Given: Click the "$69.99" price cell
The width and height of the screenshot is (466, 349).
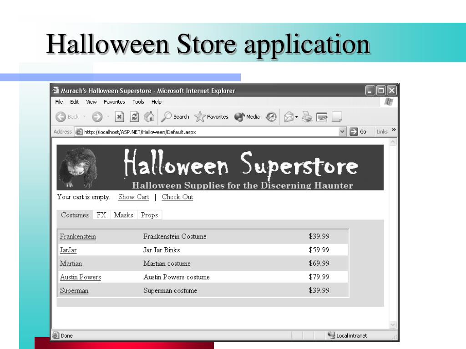Looking at the screenshot, I should [319, 263].
